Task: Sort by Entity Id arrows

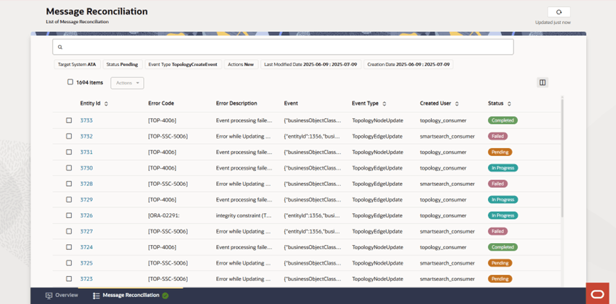Action: [x=106, y=104]
